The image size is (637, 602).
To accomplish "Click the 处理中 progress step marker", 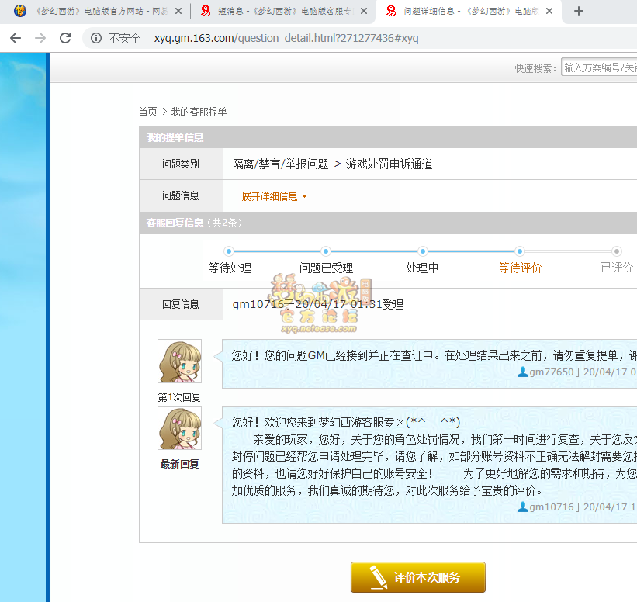I will pos(423,251).
